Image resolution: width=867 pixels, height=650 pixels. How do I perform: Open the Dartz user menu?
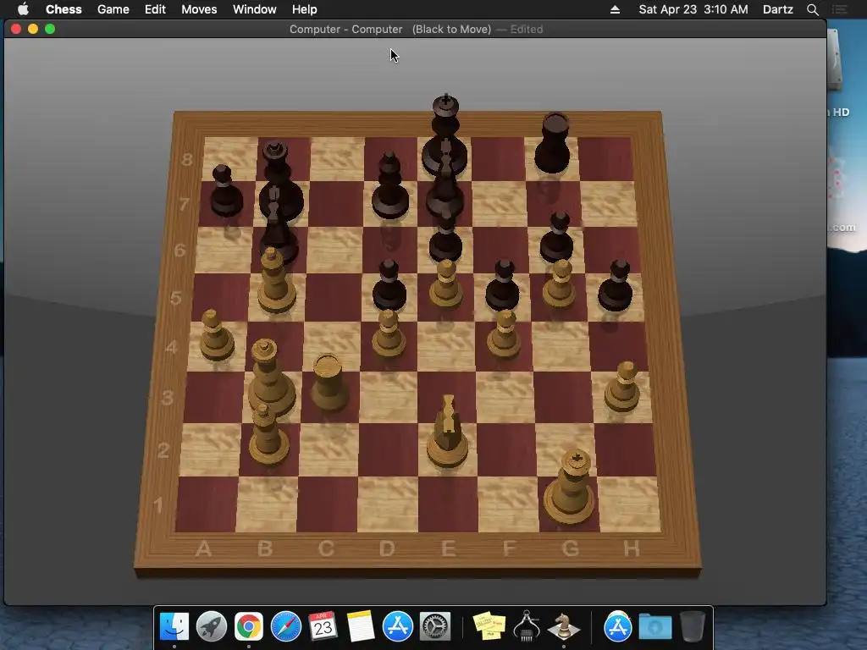(x=778, y=9)
